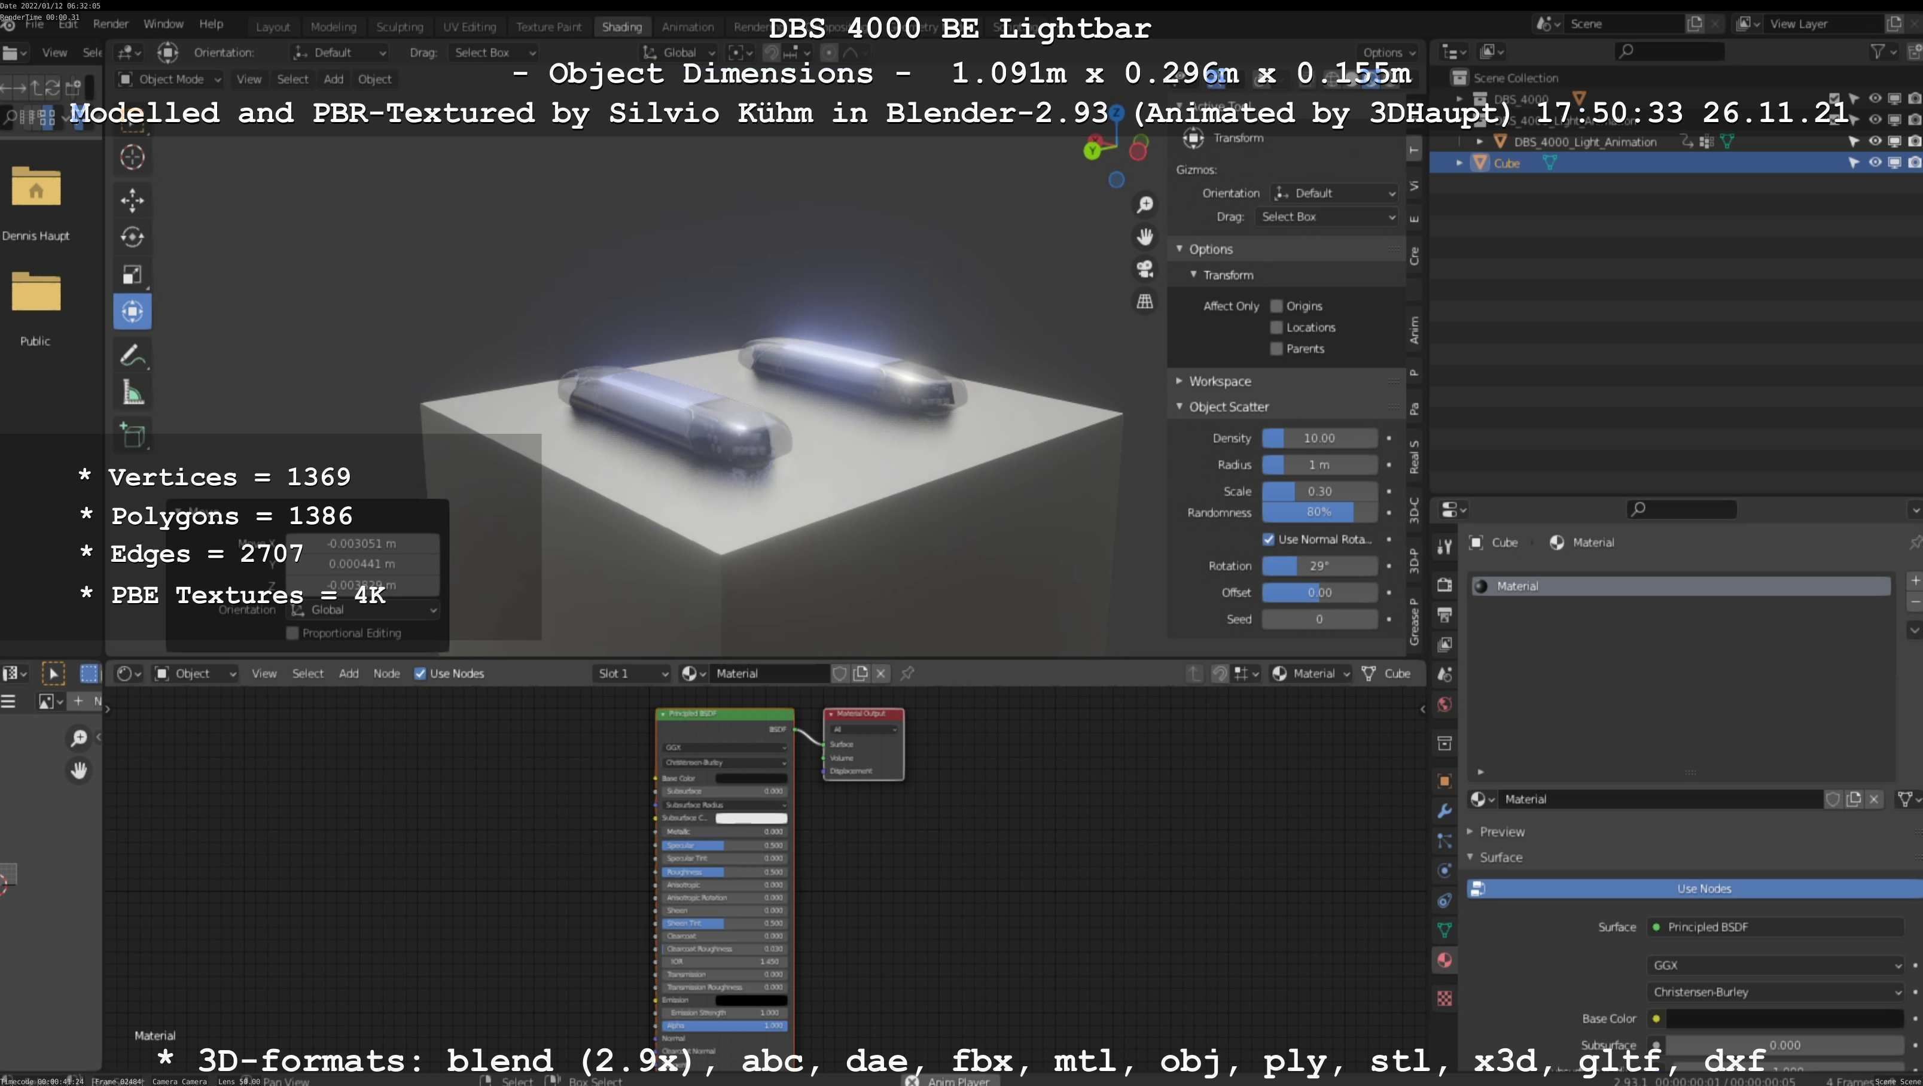The image size is (1923, 1086).
Task: Toggle Cube render camera icon in outliner
Action: (x=1914, y=162)
